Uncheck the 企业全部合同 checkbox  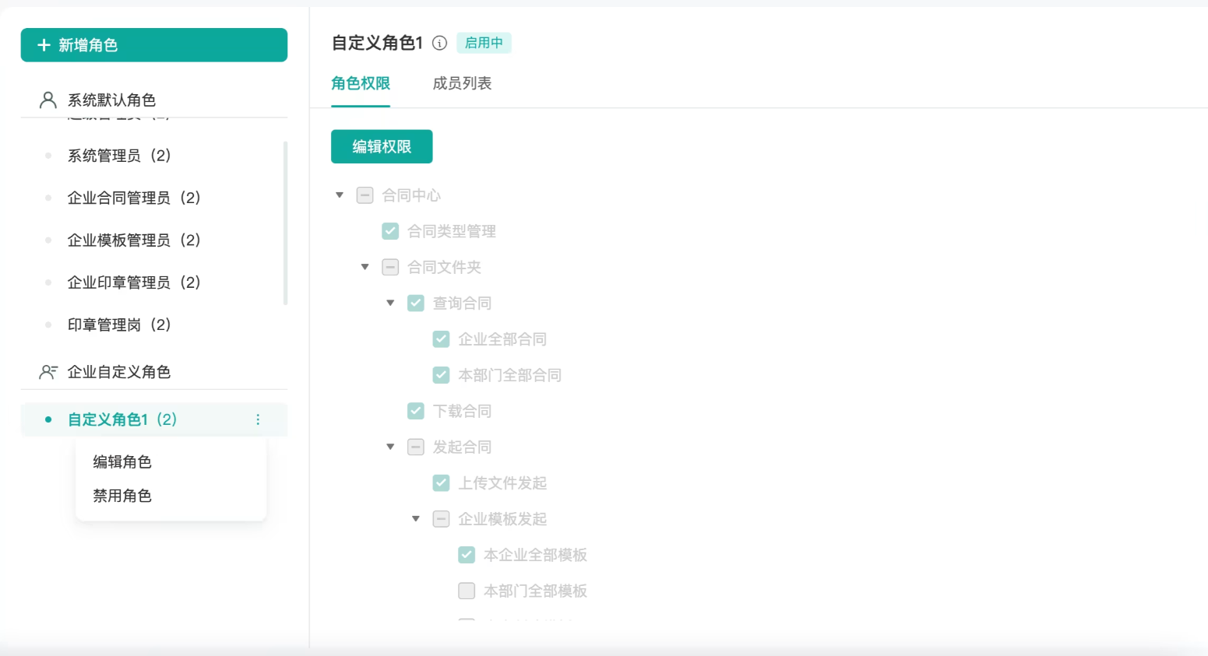coord(441,339)
